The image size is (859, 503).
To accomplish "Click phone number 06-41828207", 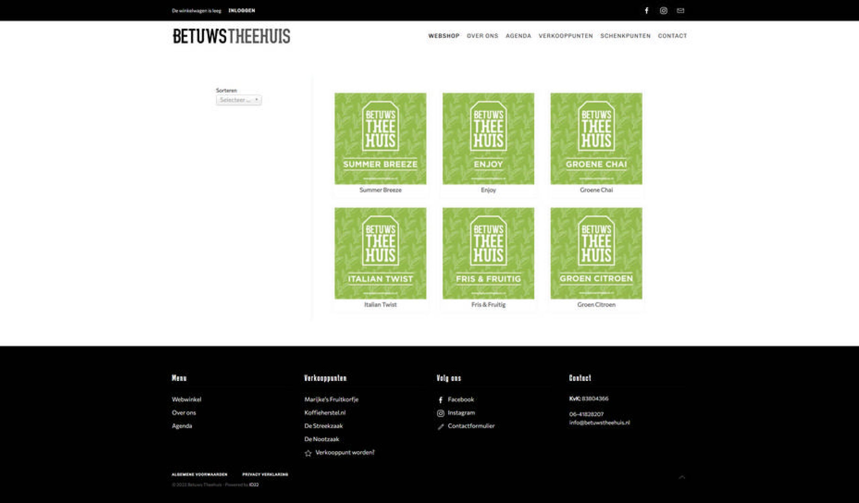I will tap(586, 414).
